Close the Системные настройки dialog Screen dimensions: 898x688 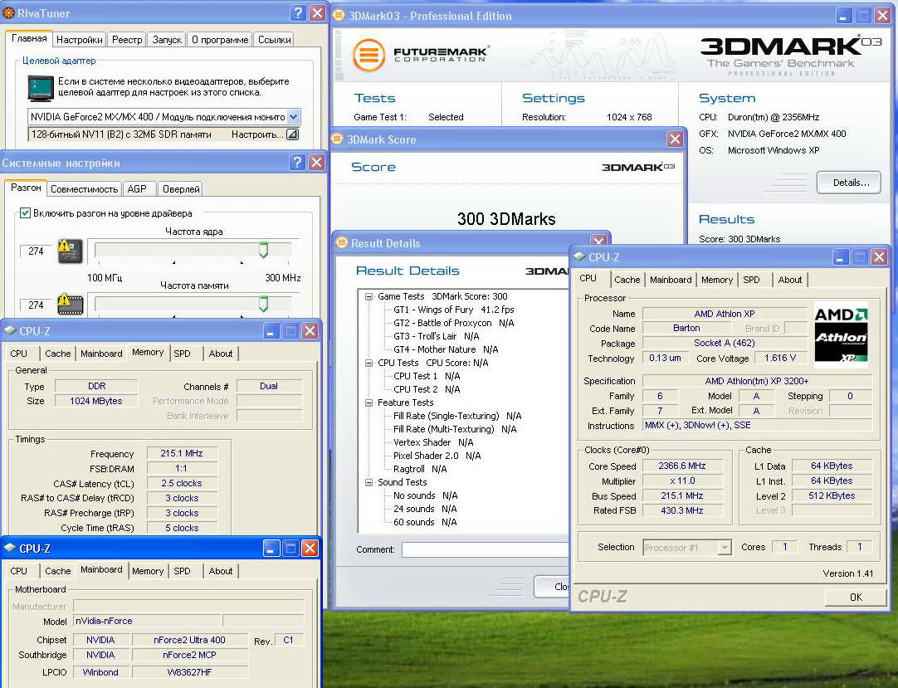point(317,162)
